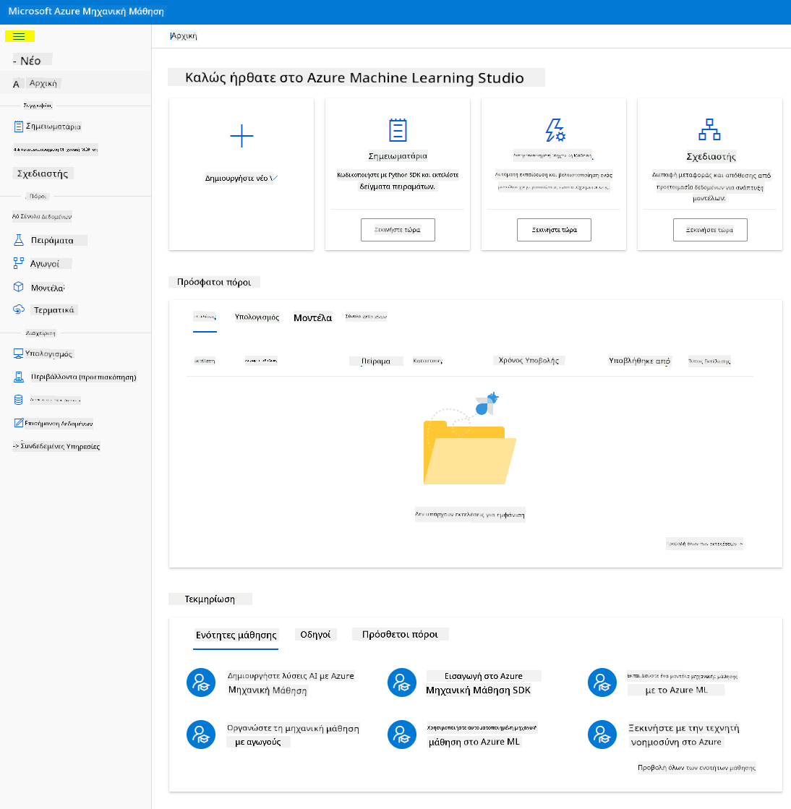791x809 pixels.
Task: Switch to the Υπολογισμός tab in recent resources
Action: point(257,317)
